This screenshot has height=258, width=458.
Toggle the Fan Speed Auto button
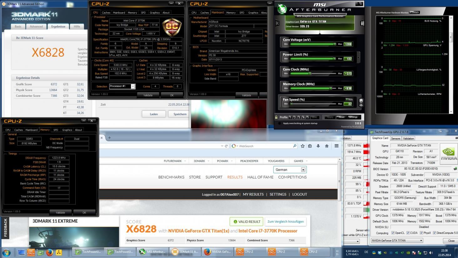point(349,99)
